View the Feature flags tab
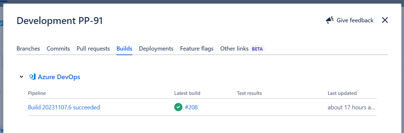The image size is (404, 133). pyautogui.click(x=197, y=49)
